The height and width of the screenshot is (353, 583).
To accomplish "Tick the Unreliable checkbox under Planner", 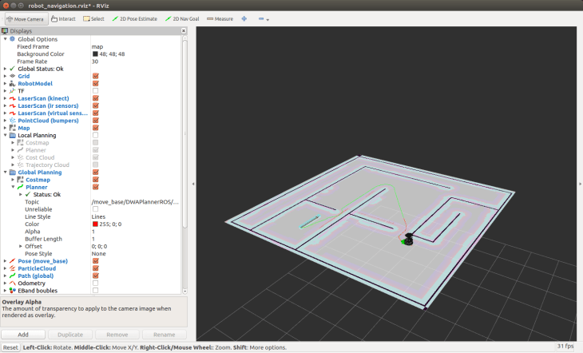I will click(x=95, y=208).
